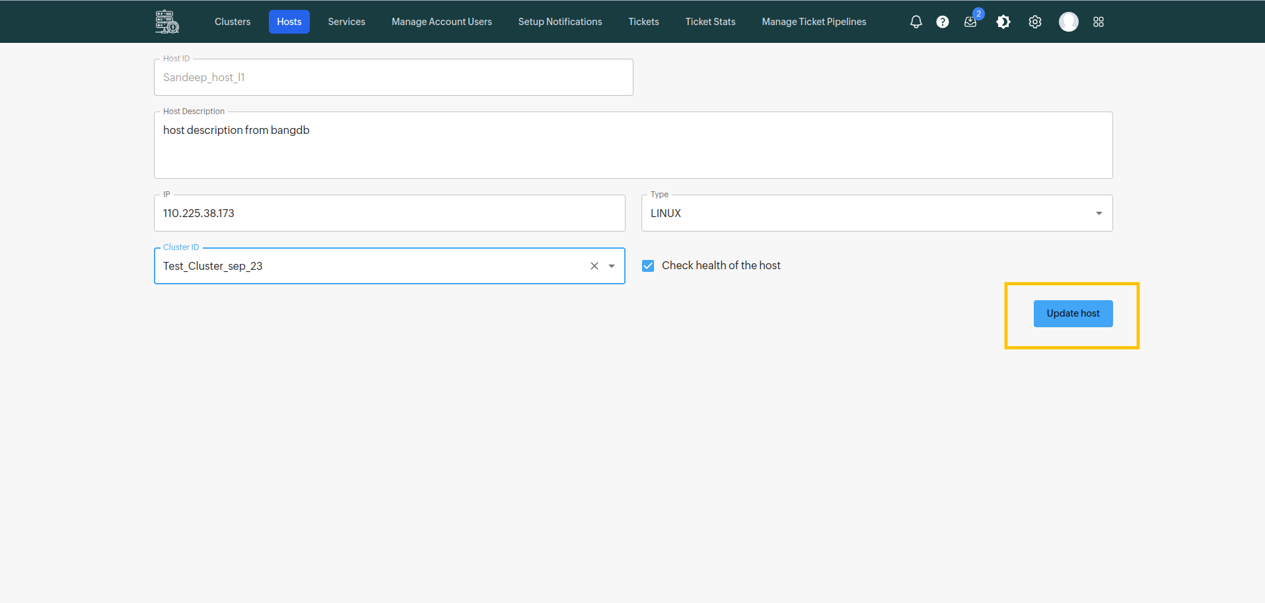
Task: Go to the Clusters tab
Action: tap(233, 22)
